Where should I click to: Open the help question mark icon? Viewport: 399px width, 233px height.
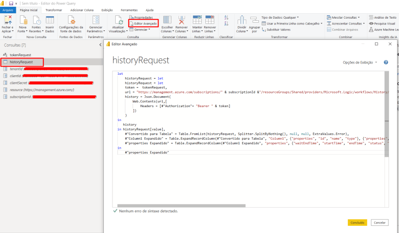pyautogui.click(x=386, y=63)
